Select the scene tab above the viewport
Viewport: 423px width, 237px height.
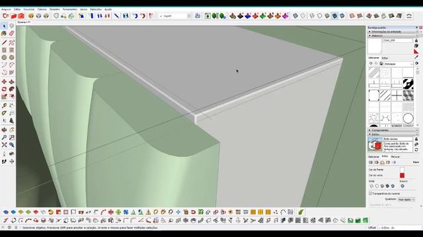24,22
